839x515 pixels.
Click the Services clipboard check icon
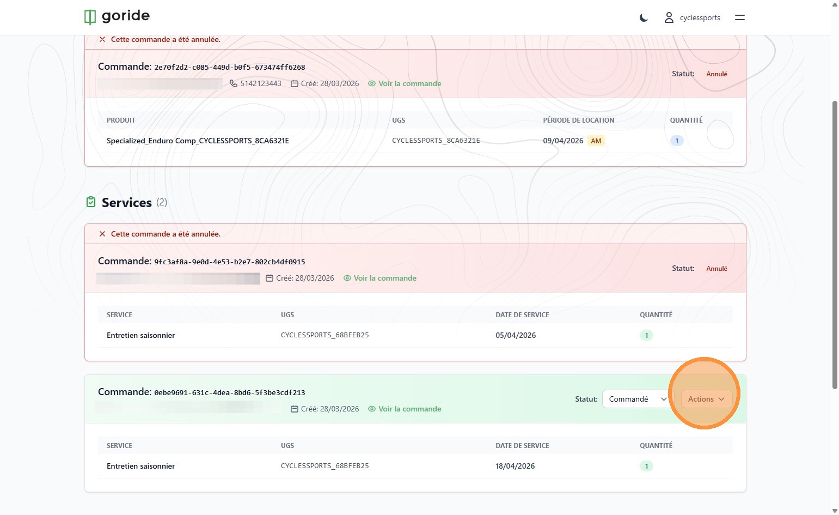91,202
